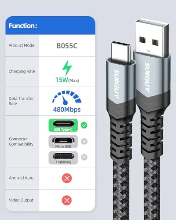Select the Lightning connector icon
This screenshot has height=220, width=176.
click(63, 158)
